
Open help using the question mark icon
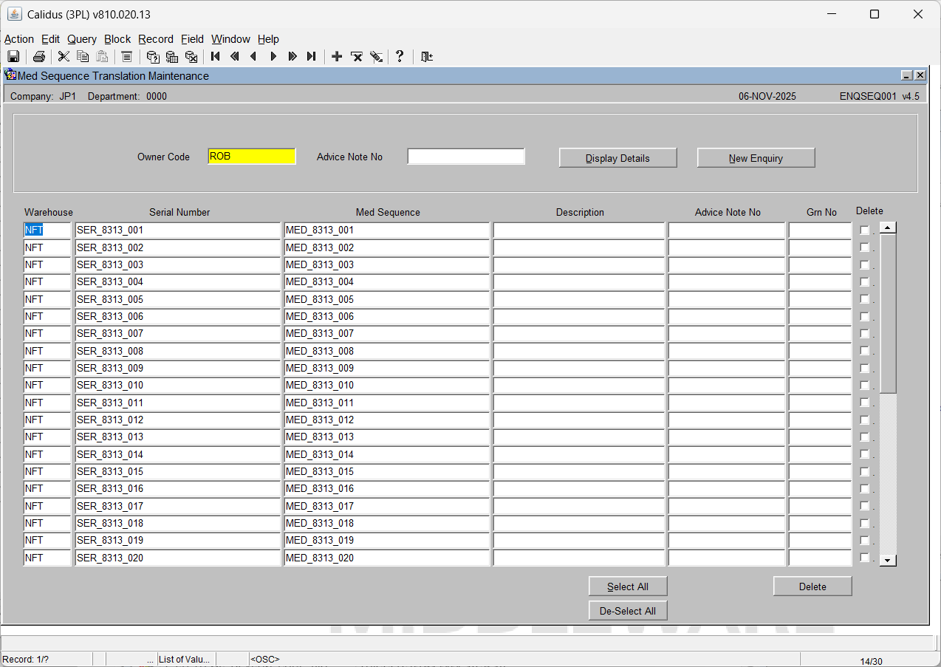coord(400,57)
